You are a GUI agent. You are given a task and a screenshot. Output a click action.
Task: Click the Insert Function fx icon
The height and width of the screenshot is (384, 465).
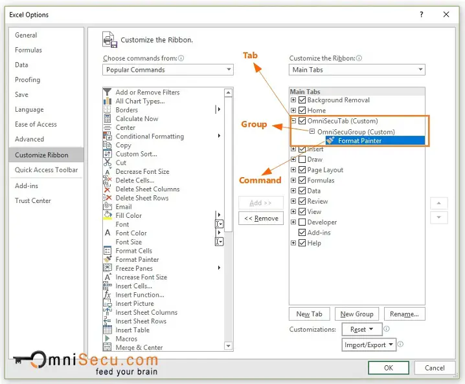107,295
